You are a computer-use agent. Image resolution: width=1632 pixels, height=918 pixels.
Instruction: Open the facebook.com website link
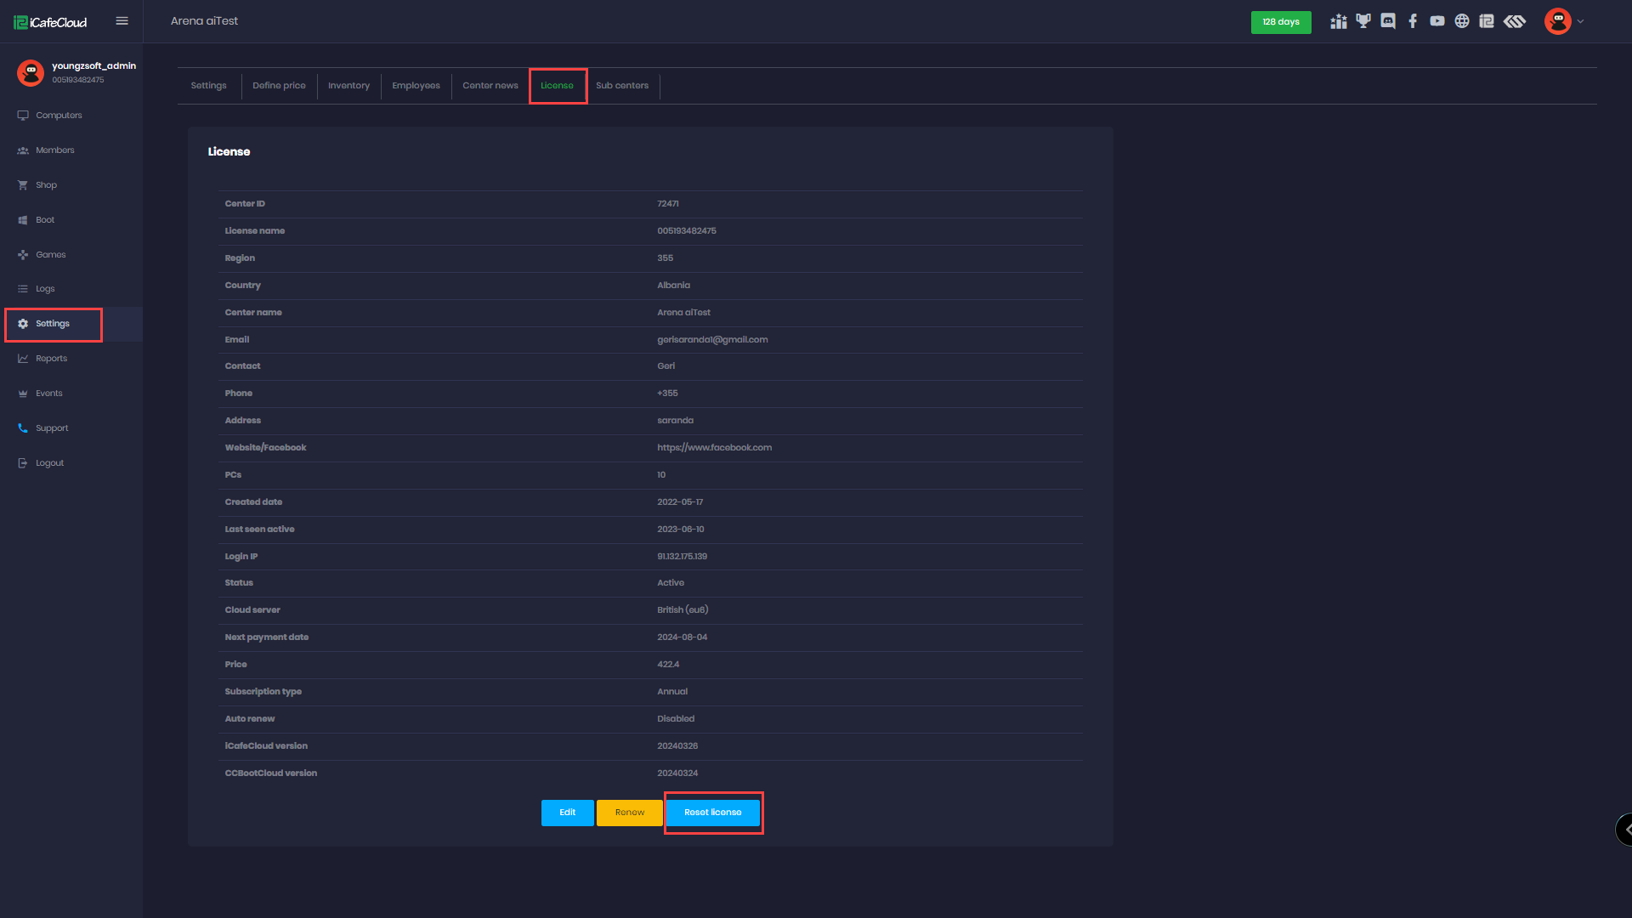[715, 447]
